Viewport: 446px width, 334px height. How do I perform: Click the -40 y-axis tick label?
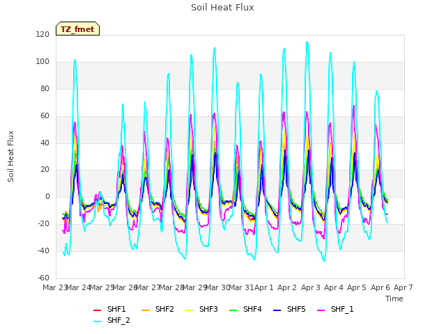[43, 250]
